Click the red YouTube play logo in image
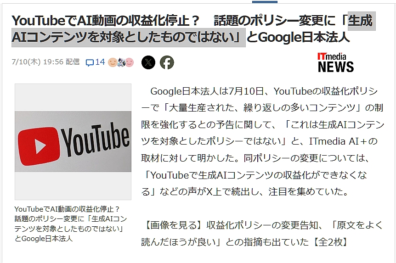This screenshot has height=263, width=396. pos(39,146)
